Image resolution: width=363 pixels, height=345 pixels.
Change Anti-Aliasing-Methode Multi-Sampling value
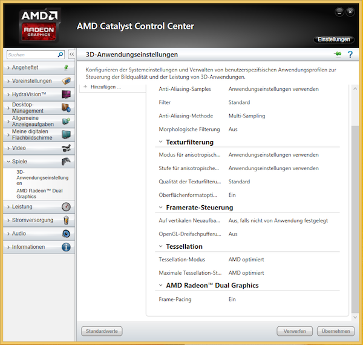pyautogui.click(x=247, y=116)
